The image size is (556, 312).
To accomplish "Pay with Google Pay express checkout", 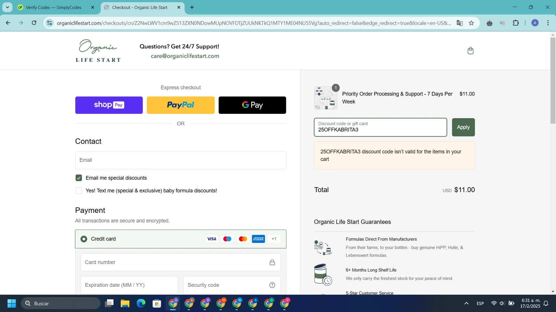I will click(x=252, y=105).
